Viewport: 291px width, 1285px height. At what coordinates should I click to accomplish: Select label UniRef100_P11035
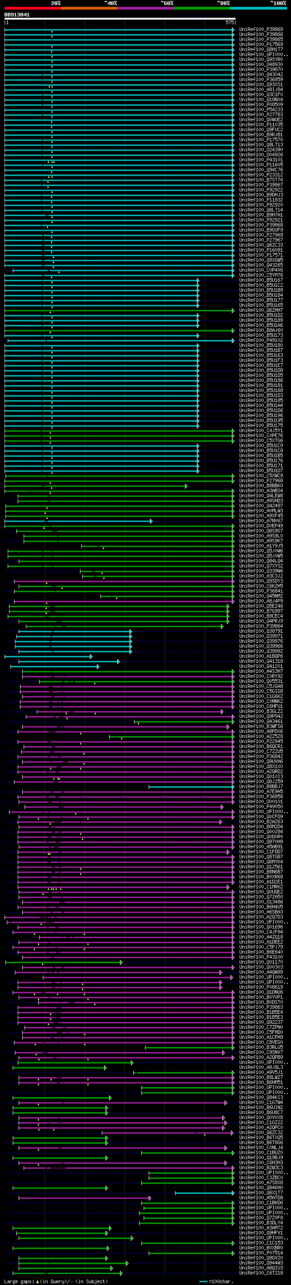click(261, 125)
